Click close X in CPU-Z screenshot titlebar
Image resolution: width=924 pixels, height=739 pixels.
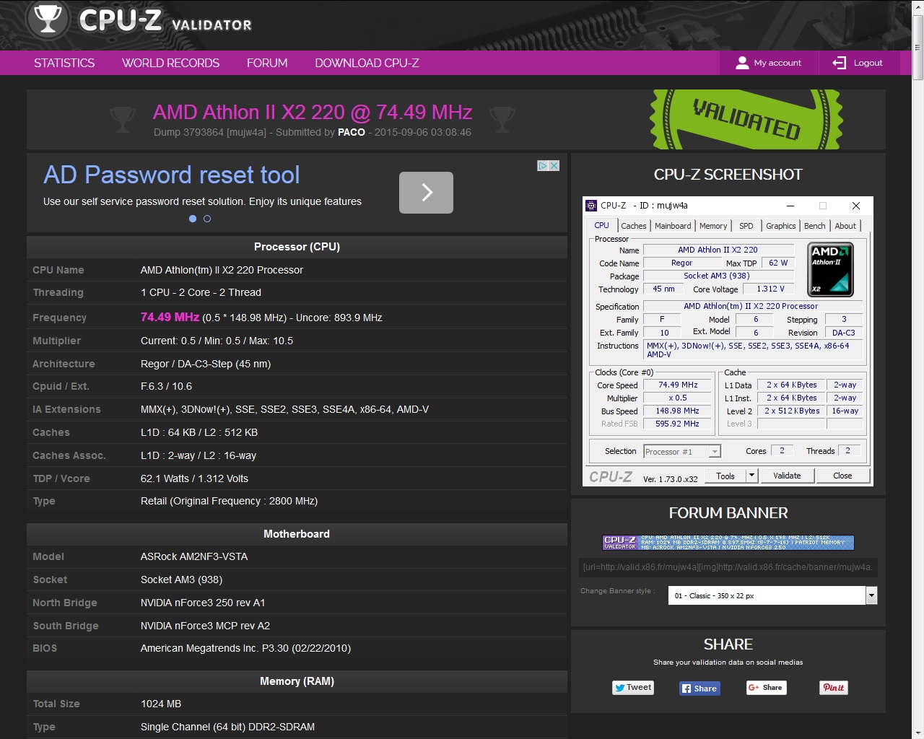[856, 206]
